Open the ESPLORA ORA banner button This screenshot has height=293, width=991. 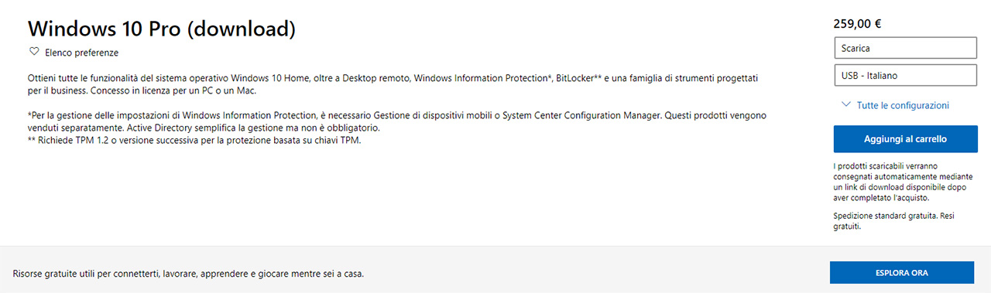tap(902, 273)
